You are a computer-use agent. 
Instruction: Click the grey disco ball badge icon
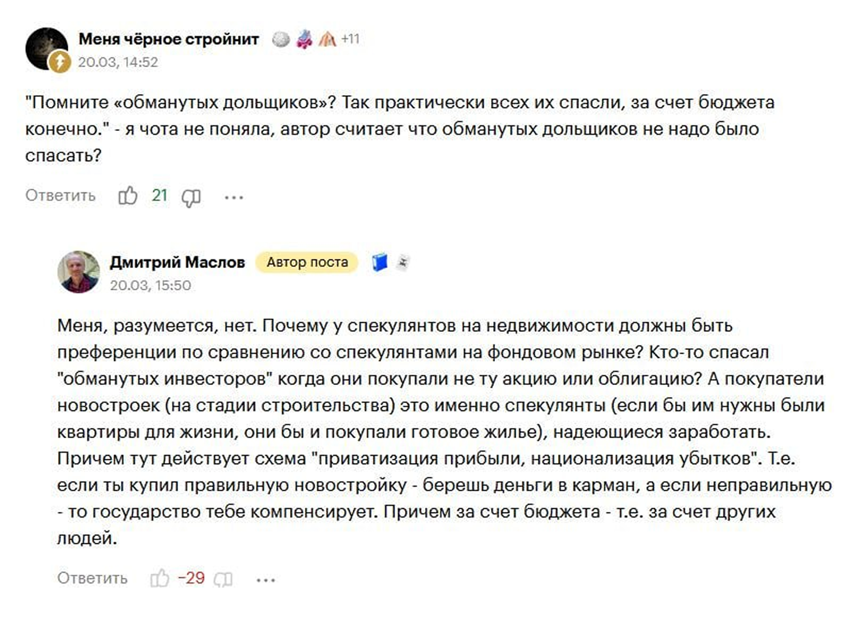[x=280, y=39]
